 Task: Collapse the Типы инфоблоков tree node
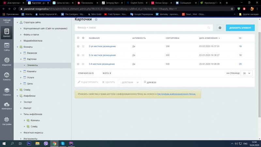21,114
